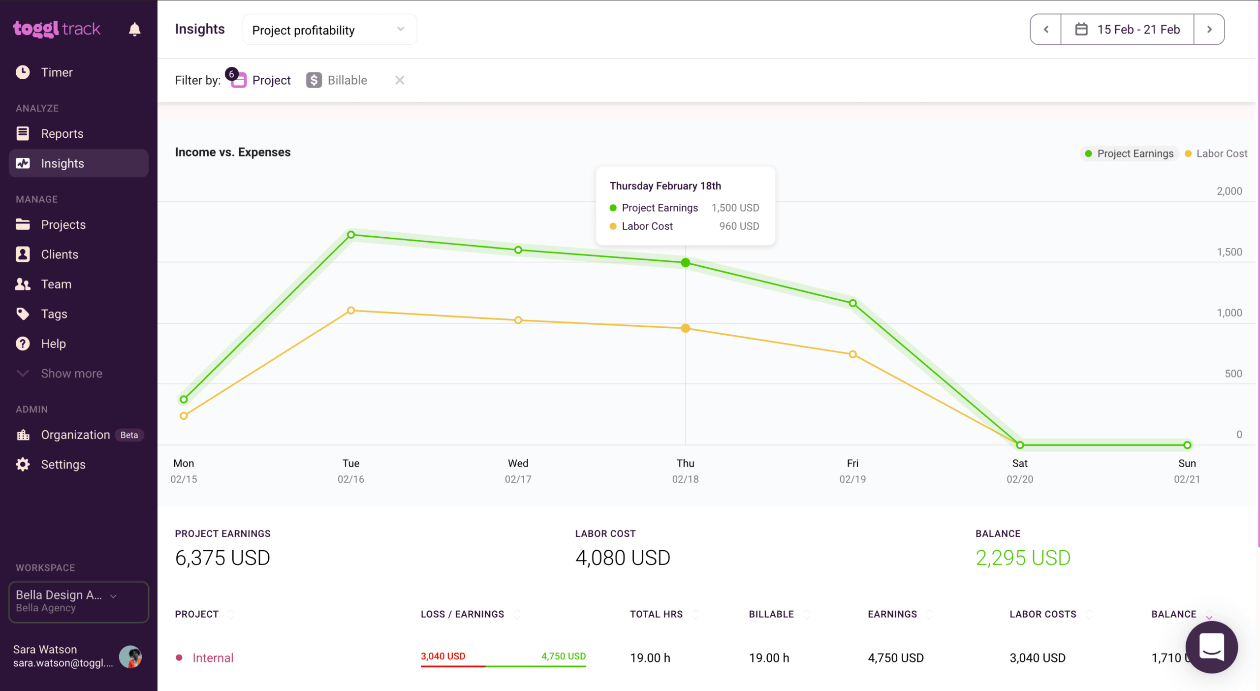This screenshot has width=1260, height=691.
Task: Click the Internal project color dot
Action: tap(179, 658)
